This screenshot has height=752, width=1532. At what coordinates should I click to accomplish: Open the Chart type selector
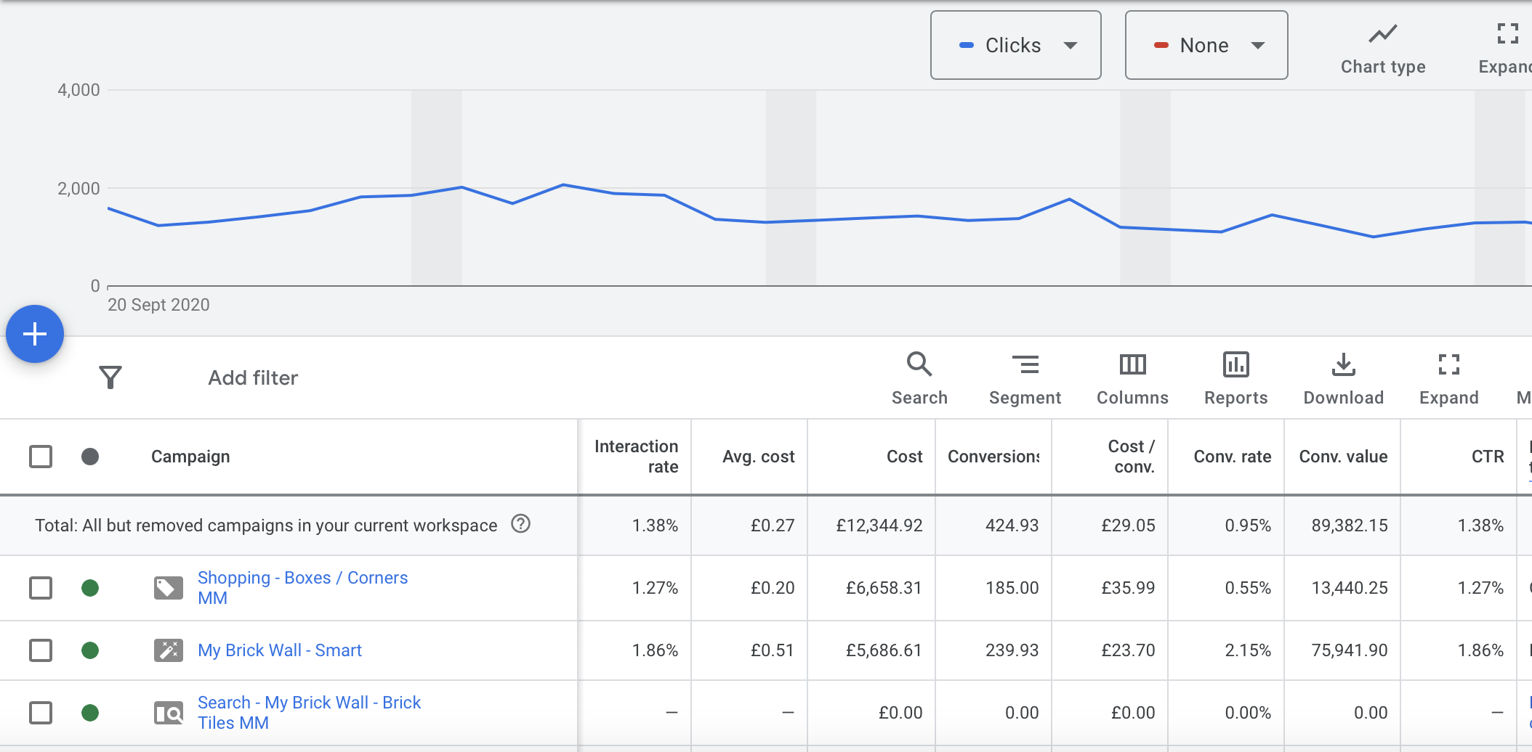tap(1382, 44)
